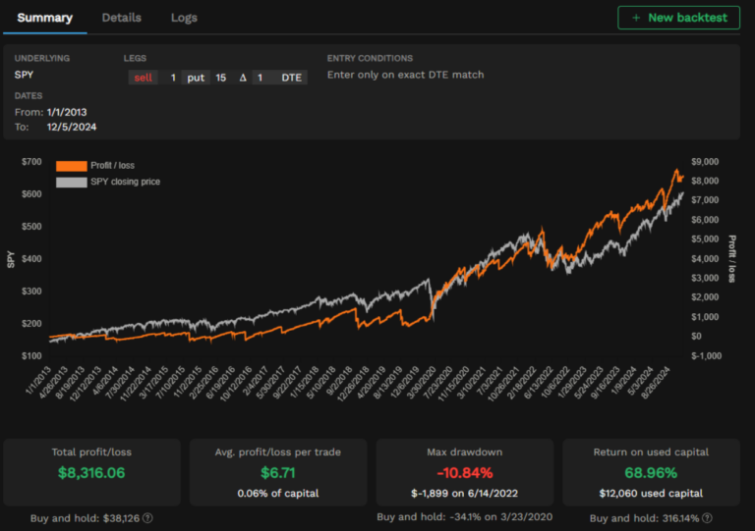Start a New backtest
755x531 pixels.
coord(678,18)
